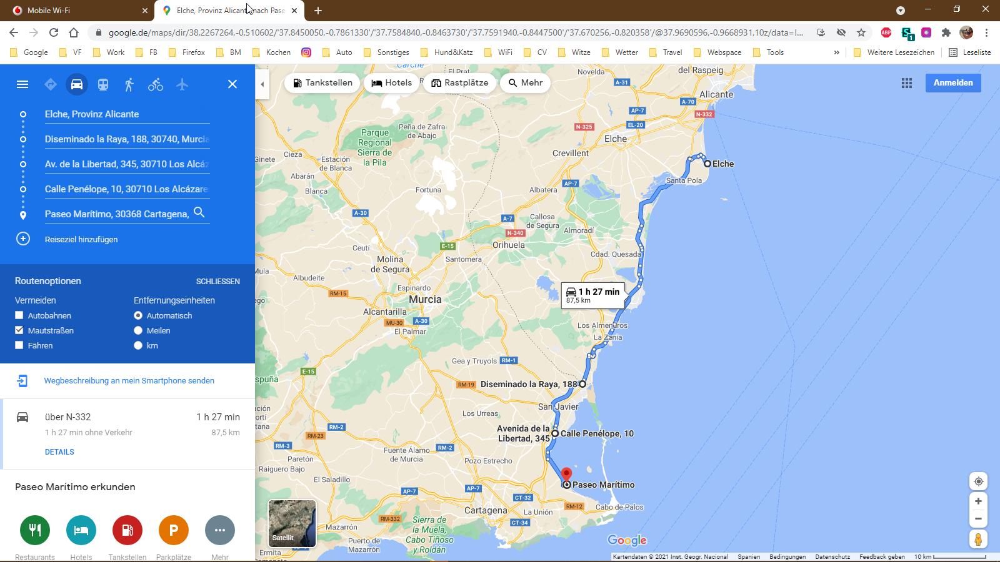The width and height of the screenshot is (1000, 562).
Task: Open new browser tab
Action: (x=318, y=11)
